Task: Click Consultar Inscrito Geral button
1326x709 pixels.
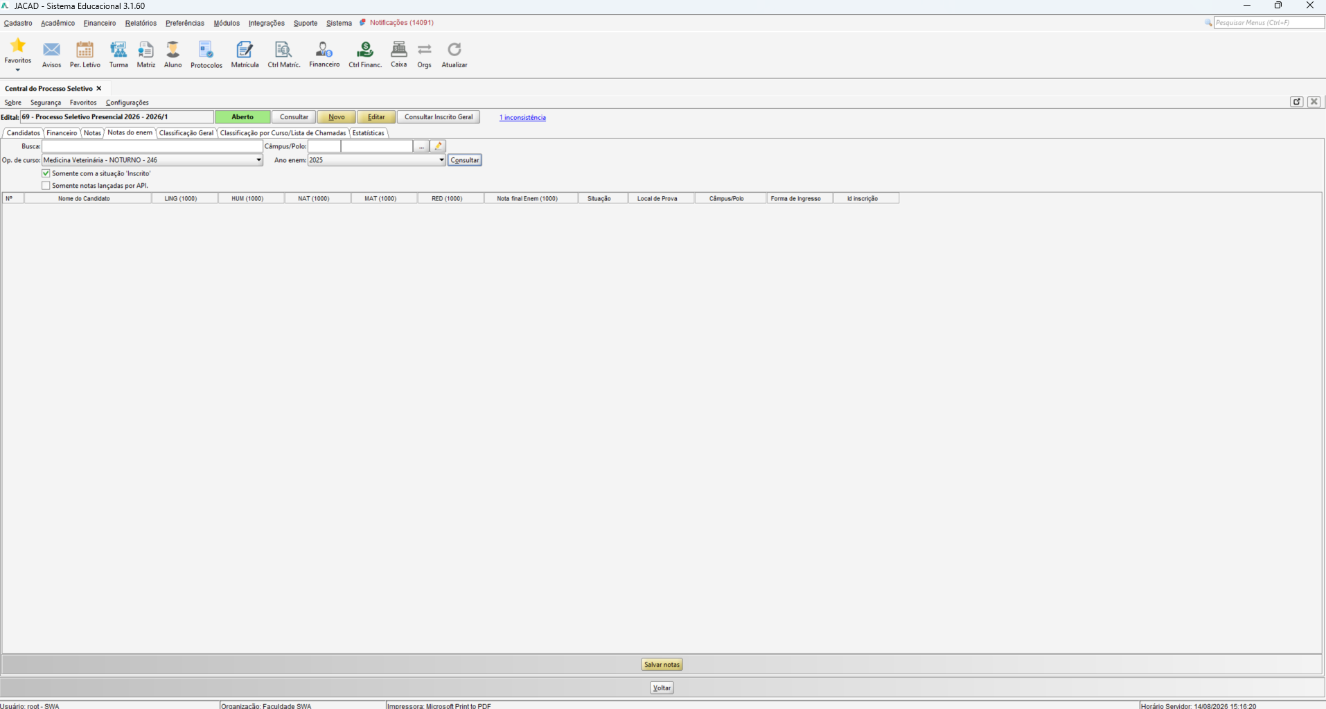Action: click(439, 117)
